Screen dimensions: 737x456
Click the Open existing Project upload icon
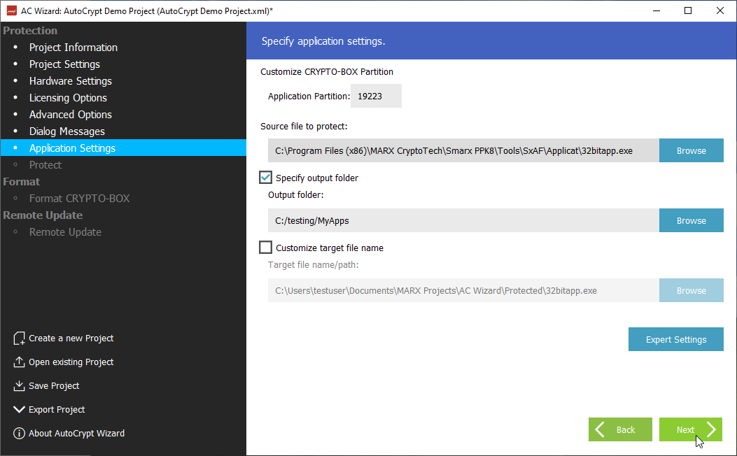click(x=19, y=362)
